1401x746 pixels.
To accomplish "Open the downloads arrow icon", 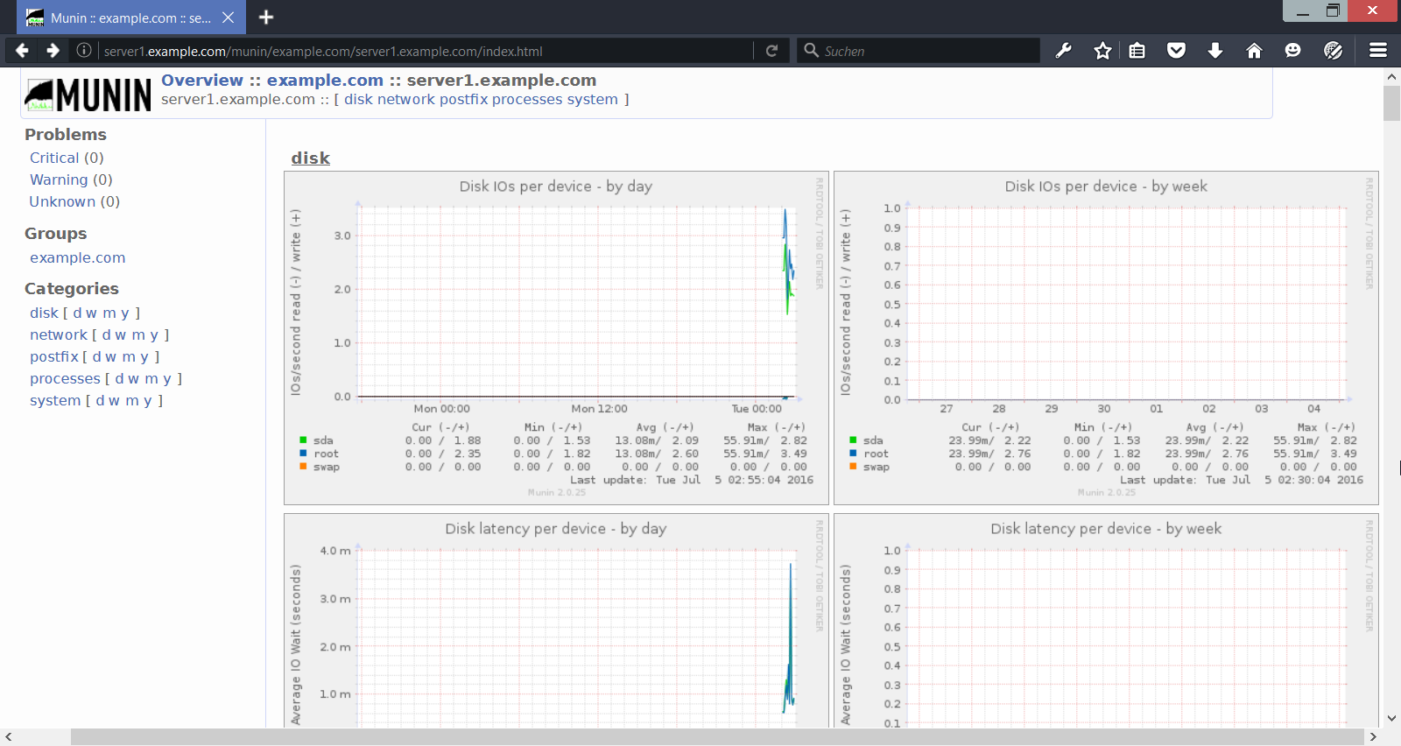I will pyautogui.click(x=1215, y=51).
